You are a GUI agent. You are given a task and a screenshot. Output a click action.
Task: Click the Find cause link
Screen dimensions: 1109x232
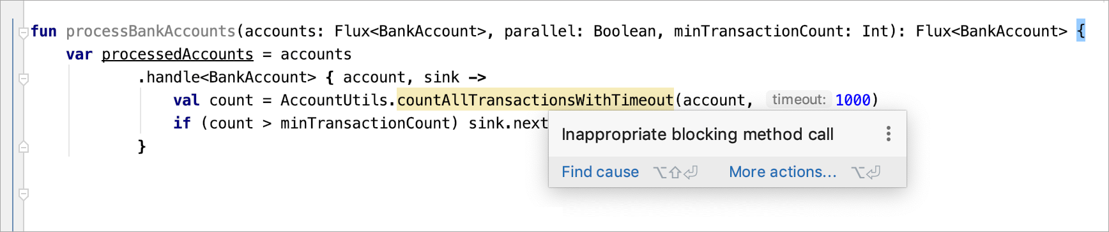(600, 172)
